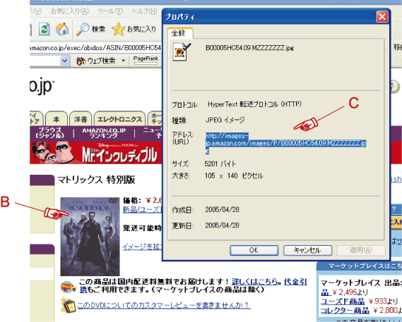Image resolution: width=402 pixels, height=322 pixels.
Task: Click the HyperText 転送プロトコル (HTTP) value
Action: (x=254, y=104)
